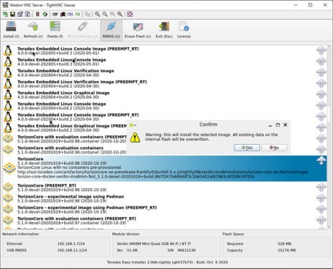333x269 pixels.
Task: Open Feeds (f) from the installer toolbar
Action: 55,30
